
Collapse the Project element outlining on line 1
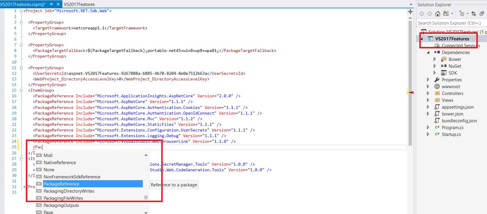pyautogui.click(x=21, y=11)
